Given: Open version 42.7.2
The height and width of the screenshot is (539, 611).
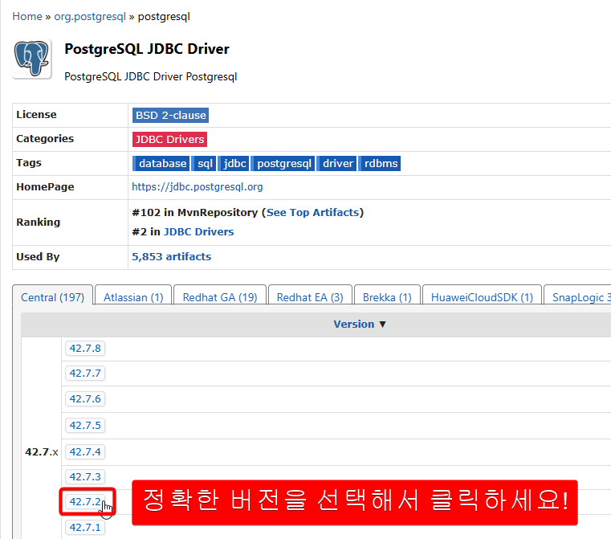Looking at the screenshot, I should pos(85,501).
